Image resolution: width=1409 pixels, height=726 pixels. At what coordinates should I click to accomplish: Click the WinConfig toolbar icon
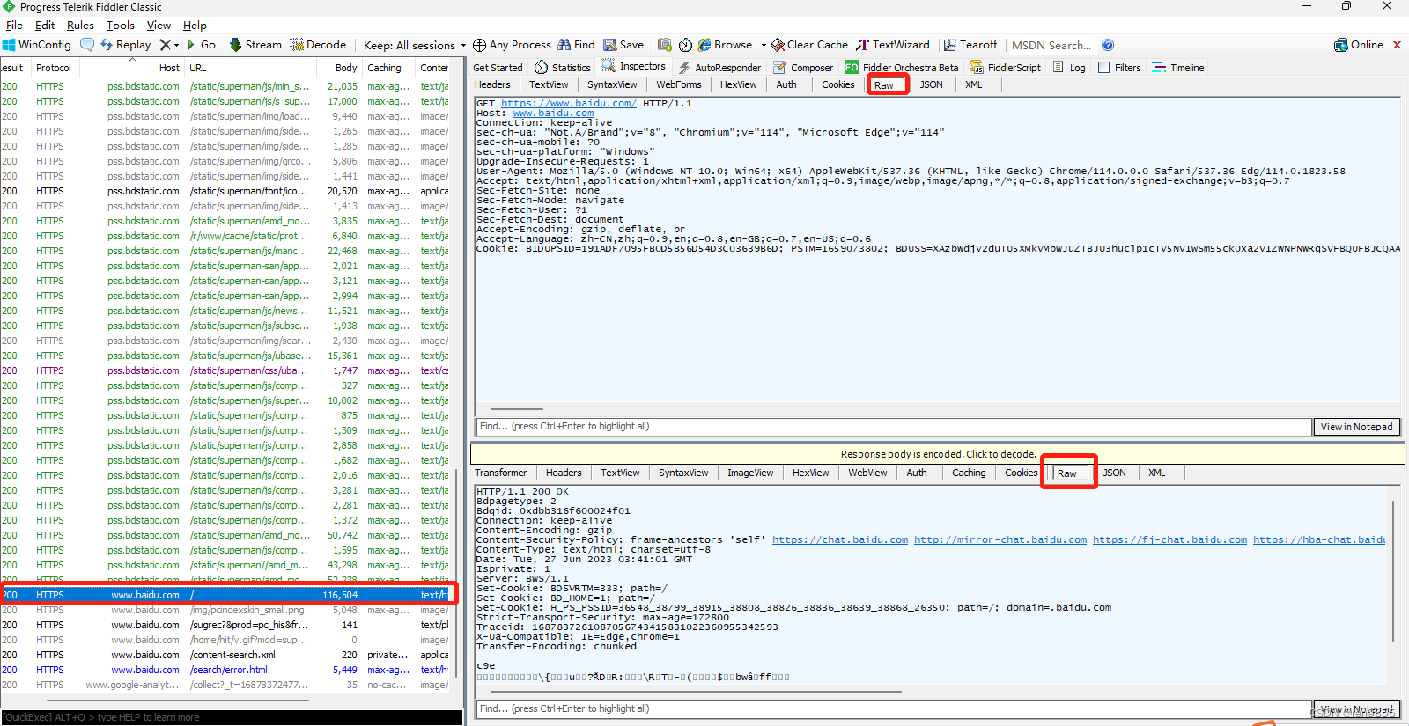pyautogui.click(x=9, y=45)
